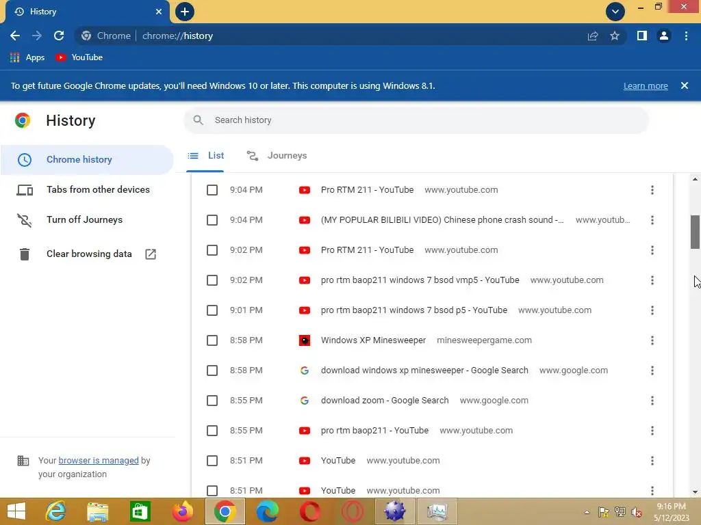701x525 pixels.
Task: Open more actions for bsod vmp5 entry
Action: (x=652, y=280)
